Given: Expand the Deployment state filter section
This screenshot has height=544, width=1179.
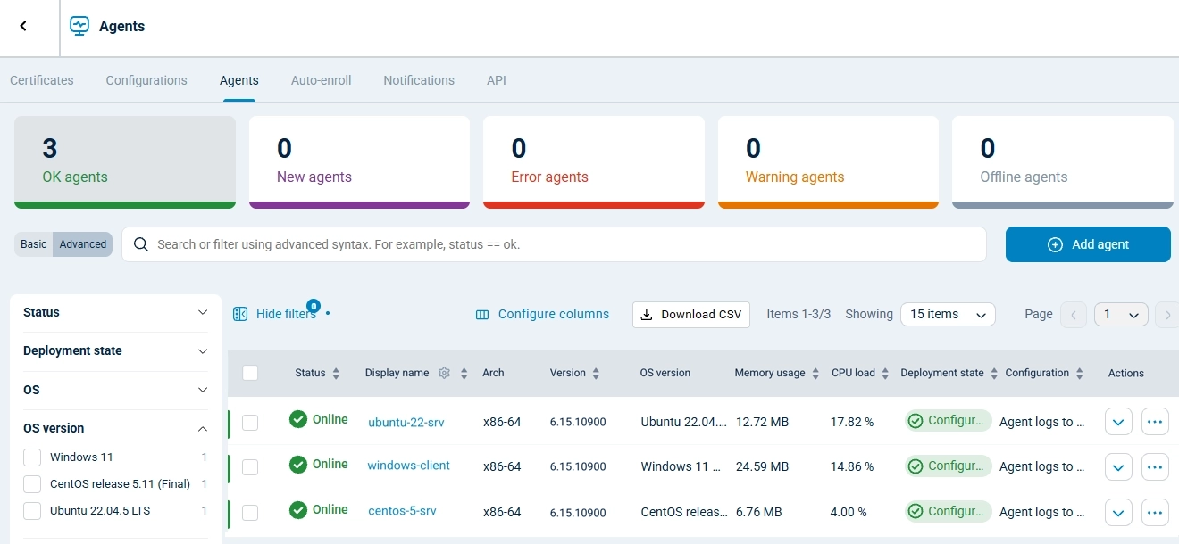Looking at the screenshot, I should point(115,351).
